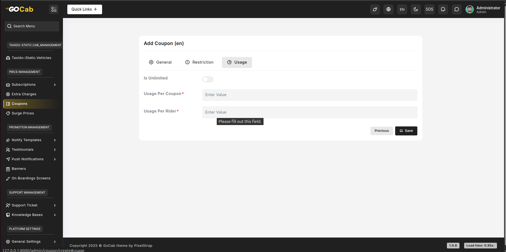Open Surge Prices in the sidebar
The image size is (506, 252).
(x=23, y=113)
